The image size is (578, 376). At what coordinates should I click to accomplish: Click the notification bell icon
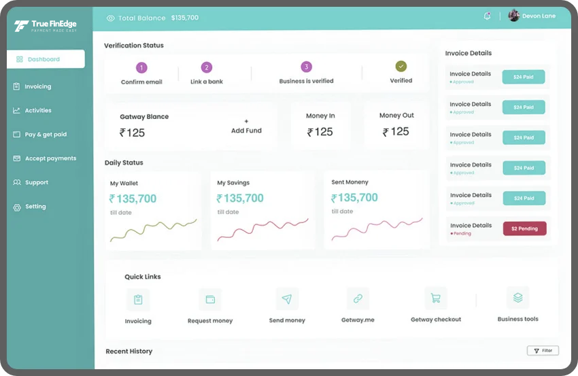pos(487,16)
